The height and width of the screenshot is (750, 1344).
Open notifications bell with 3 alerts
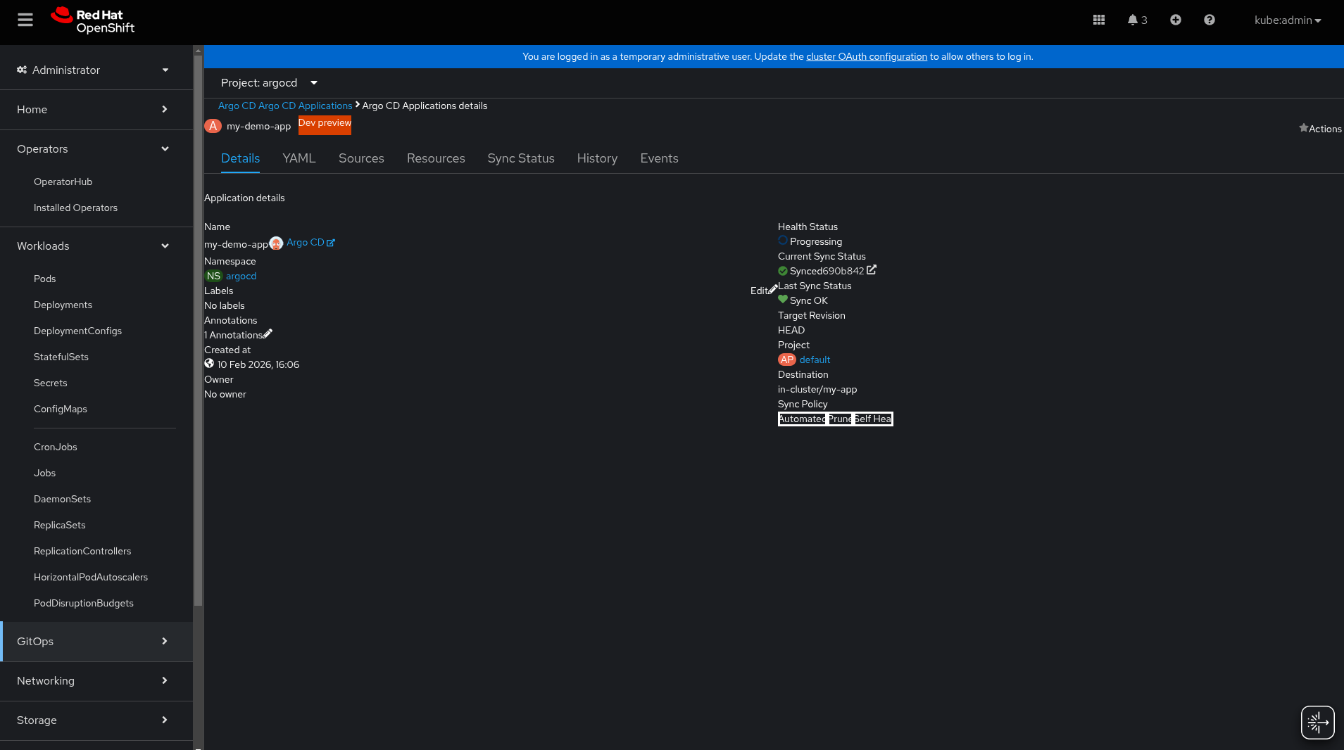click(x=1137, y=20)
